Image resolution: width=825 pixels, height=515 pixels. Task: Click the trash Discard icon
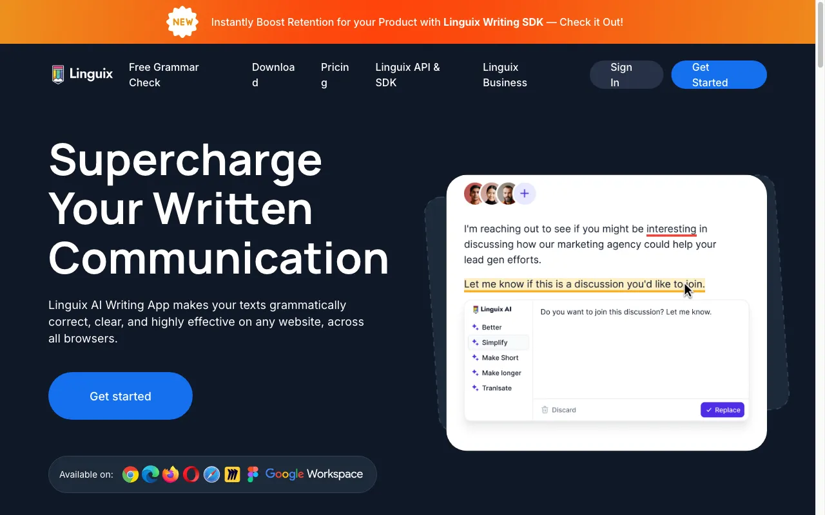(545, 409)
